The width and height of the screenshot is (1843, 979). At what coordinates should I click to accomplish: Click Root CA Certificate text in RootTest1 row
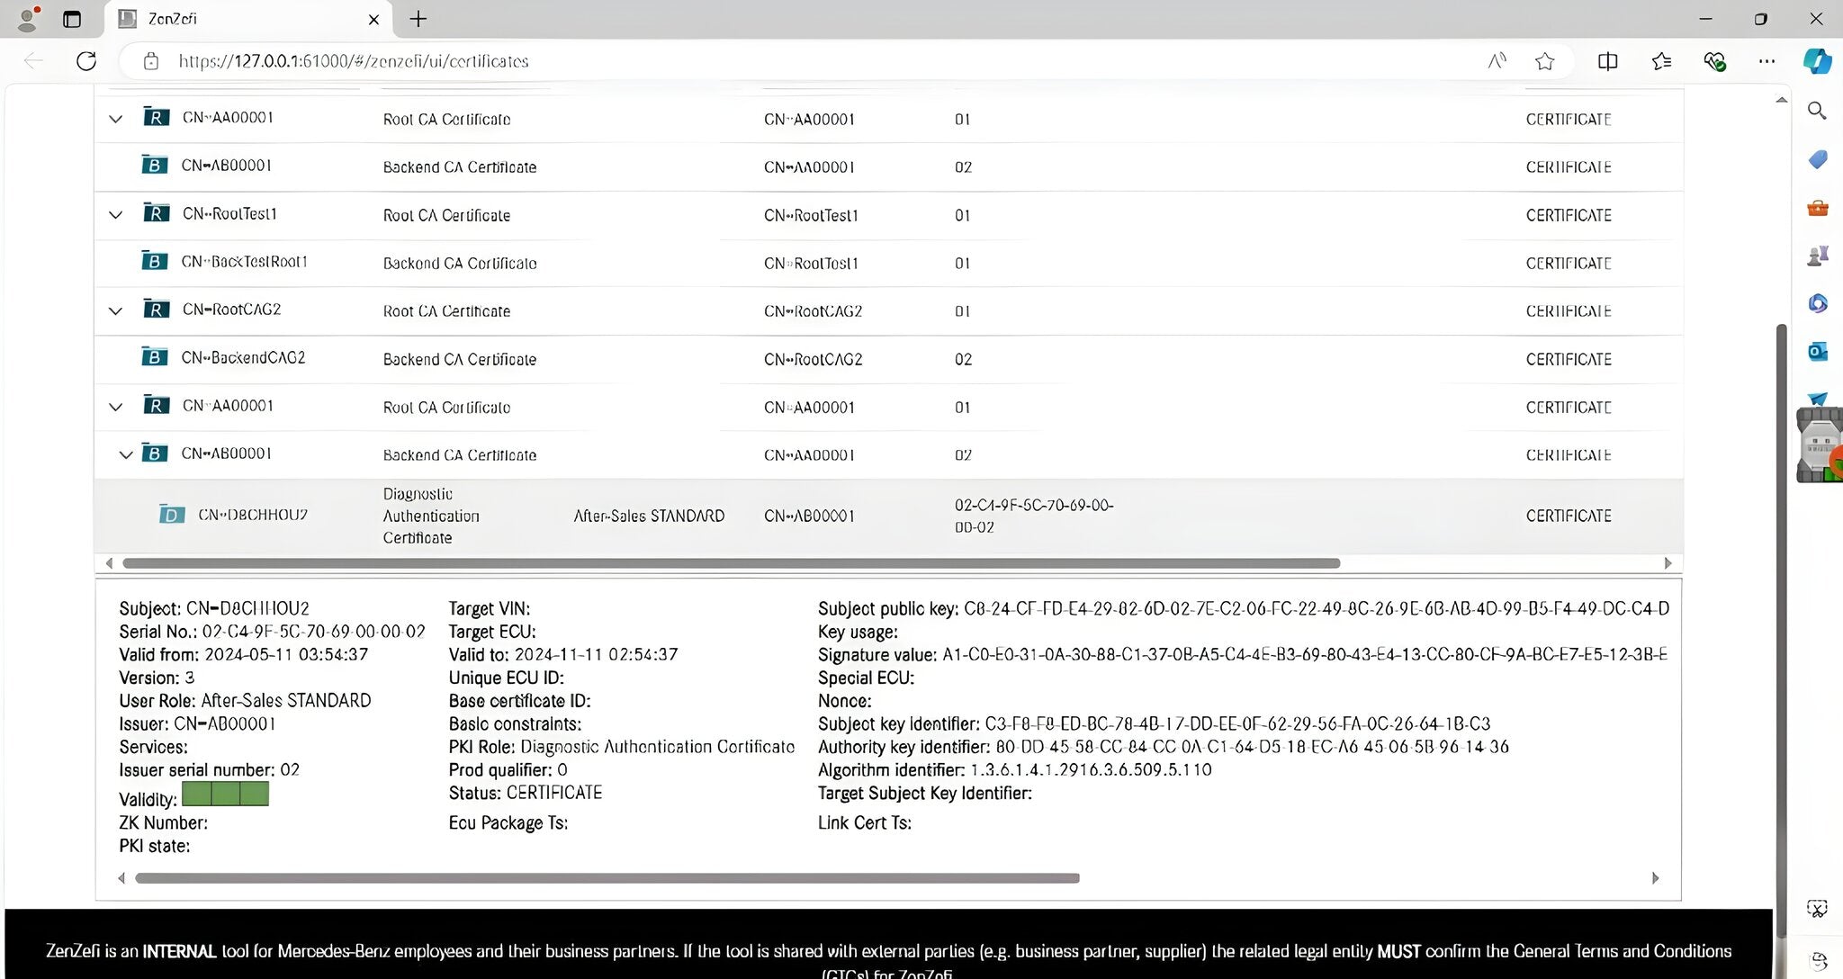(x=446, y=215)
